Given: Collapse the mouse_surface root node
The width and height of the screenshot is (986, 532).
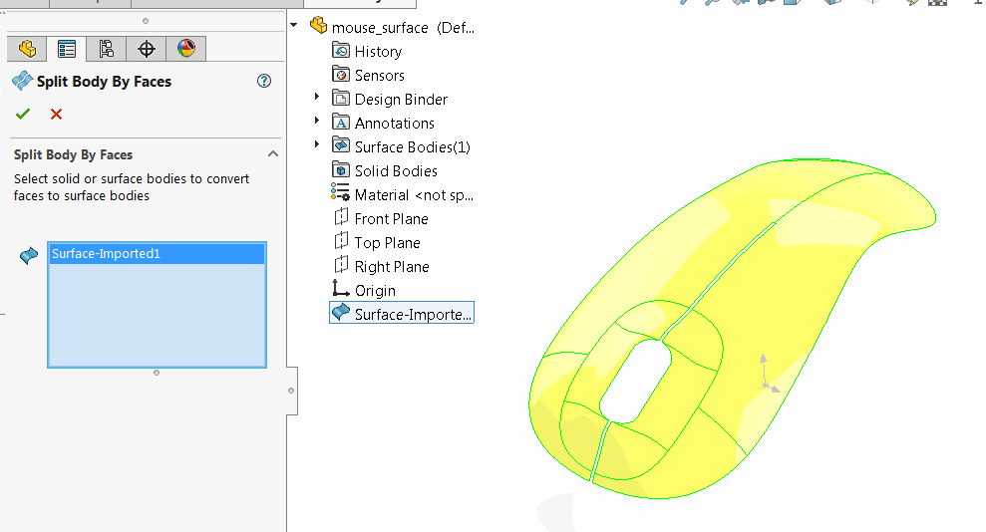Looking at the screenshot, I should [x=294, y=25].
